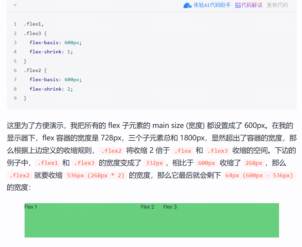302x247 pixels.
Task: Click the '.flex1,' selector line
Action: (x=34, y=24)
